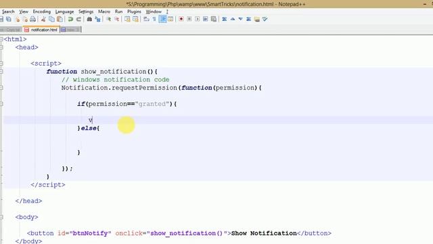Click the "btnNotify" id value

coord(90,233)
